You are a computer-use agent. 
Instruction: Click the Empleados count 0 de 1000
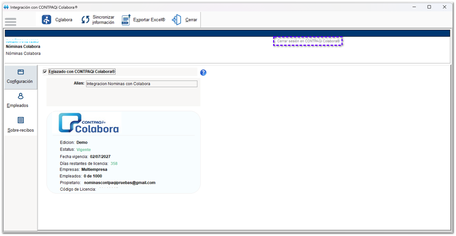93,176
